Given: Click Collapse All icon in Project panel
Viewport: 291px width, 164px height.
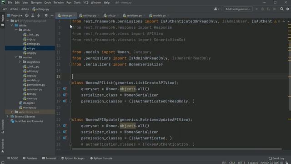Looking at the screenshot, I should tap(39, 15).
